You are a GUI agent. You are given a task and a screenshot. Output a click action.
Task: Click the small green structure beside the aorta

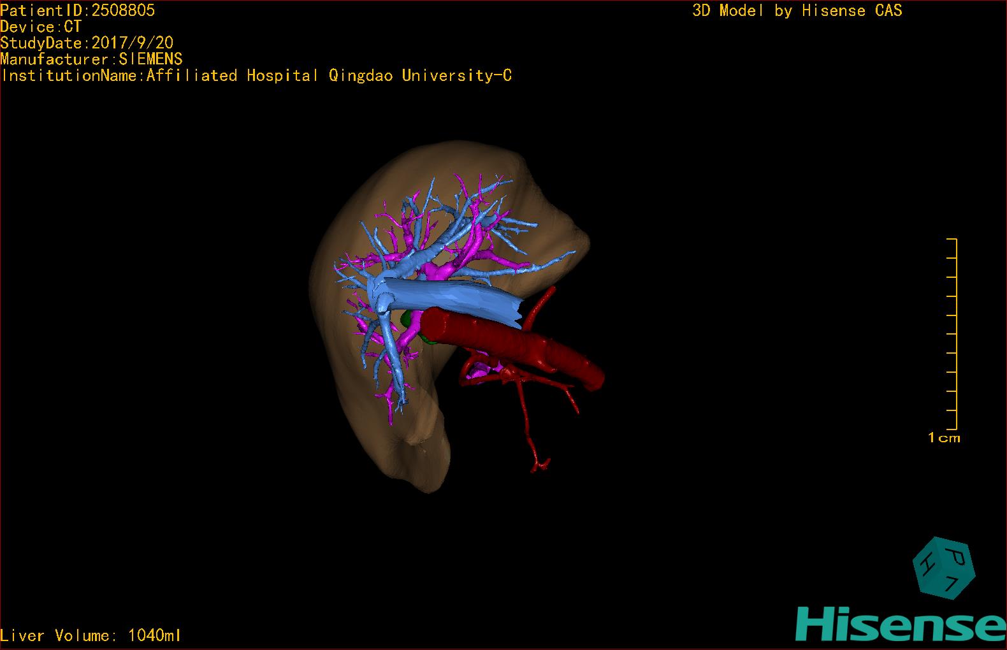[x=407, y=317]
